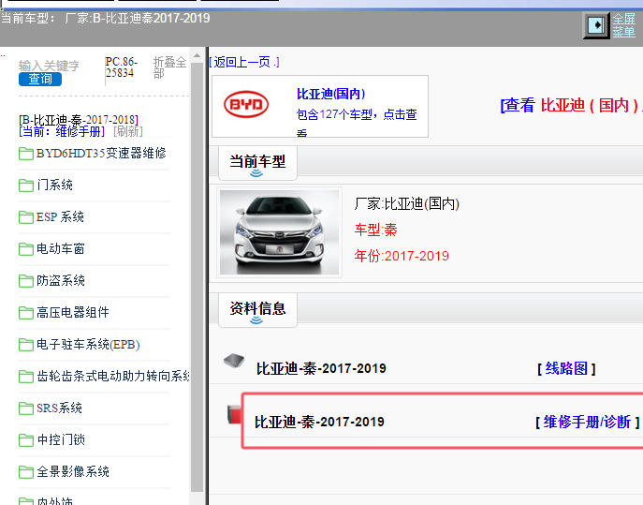The width and height of the screenshot is (643, 505).
Task: Select the 资料信息 tab header
Action: point(257,310)
